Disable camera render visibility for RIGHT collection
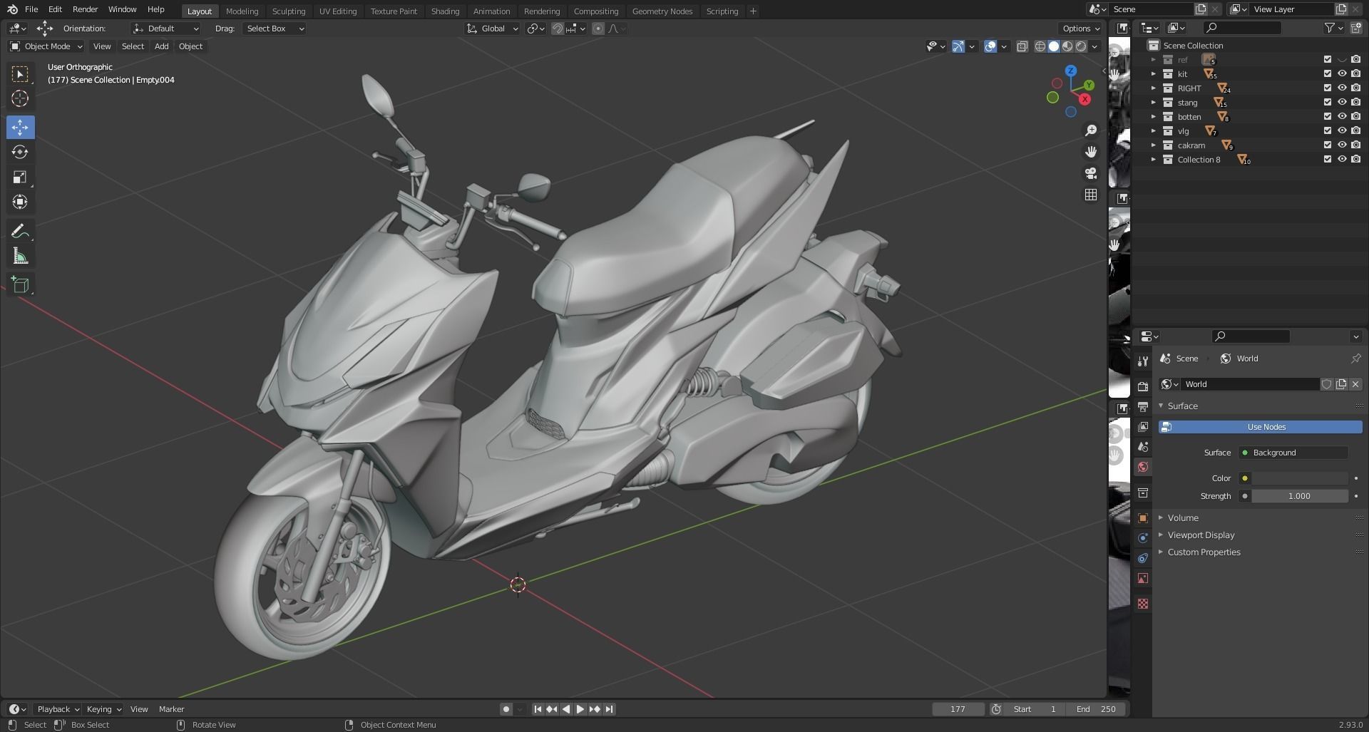Viewport: 1369px width, 732px height. click(1356, 88)
